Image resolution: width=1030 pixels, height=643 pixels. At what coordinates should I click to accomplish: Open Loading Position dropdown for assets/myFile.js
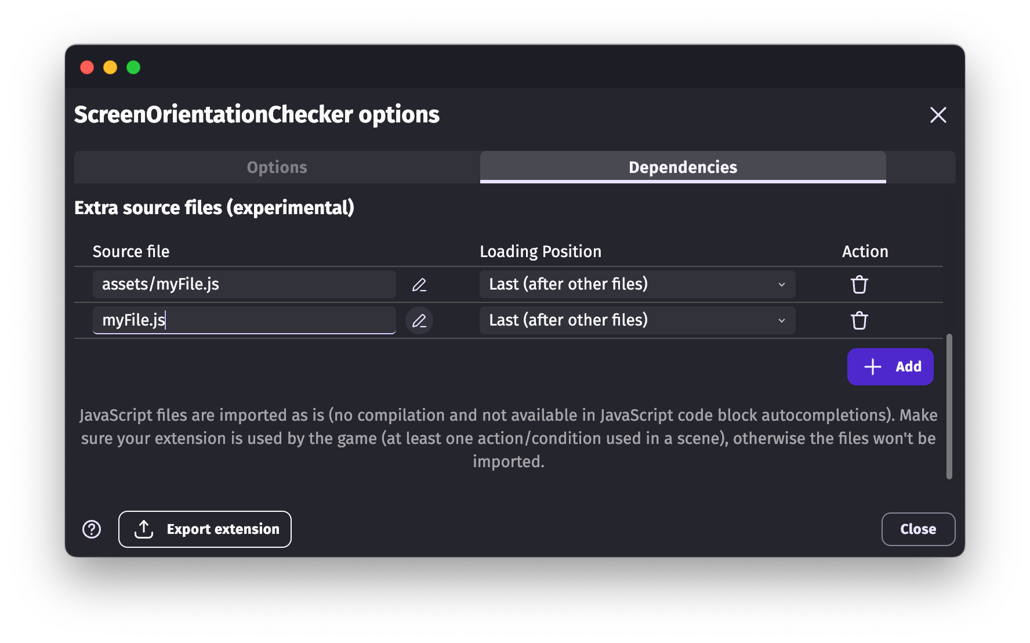[x=637, y=284]
